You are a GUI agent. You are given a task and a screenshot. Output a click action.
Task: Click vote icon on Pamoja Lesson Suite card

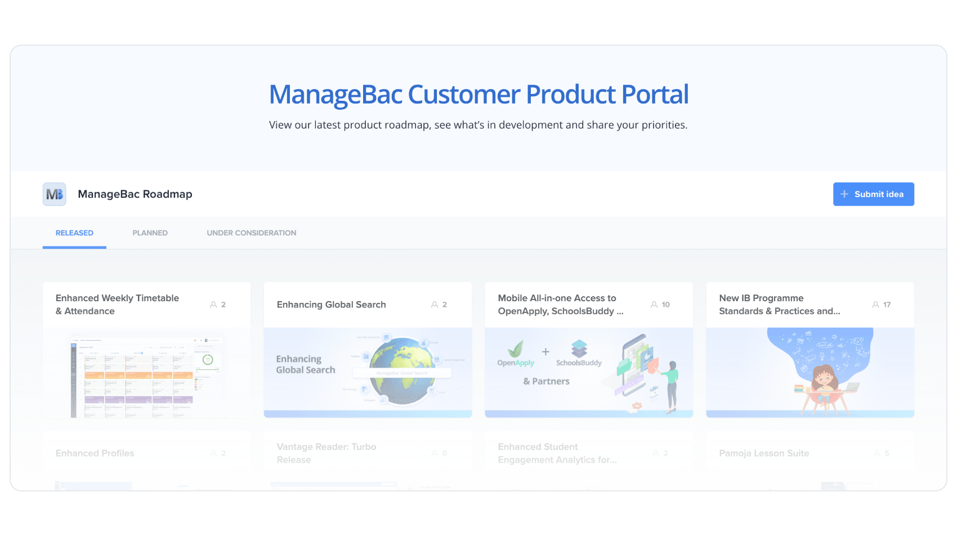click(877, 453)
